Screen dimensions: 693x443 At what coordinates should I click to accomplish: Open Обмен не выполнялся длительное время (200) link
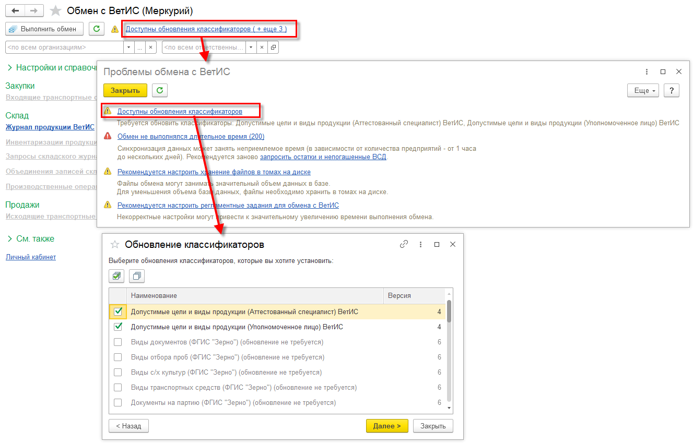coord(191,137)
